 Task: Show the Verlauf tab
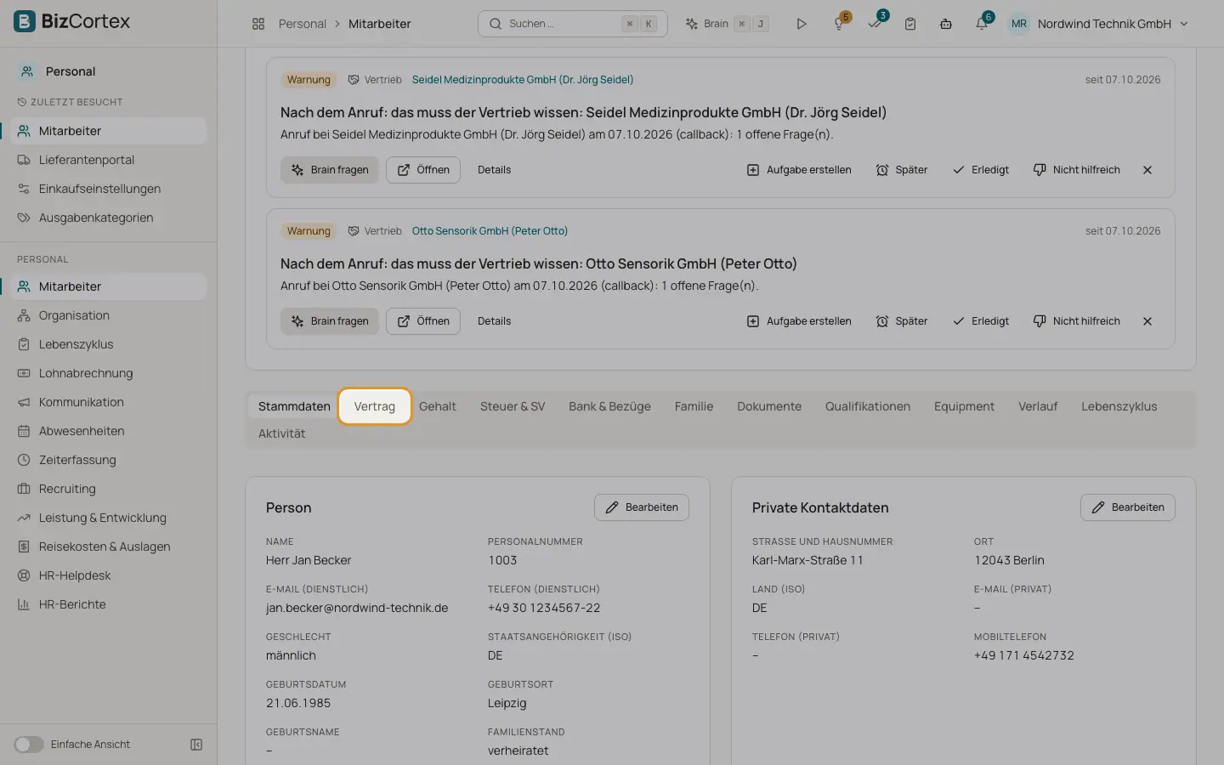[1038, 406]
